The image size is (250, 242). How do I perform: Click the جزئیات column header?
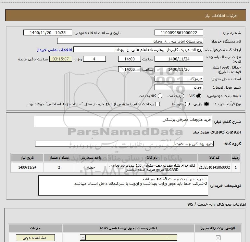(x=35, y=228)
